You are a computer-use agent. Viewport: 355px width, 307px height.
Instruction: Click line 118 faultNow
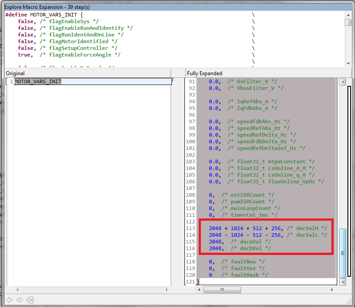237,262
